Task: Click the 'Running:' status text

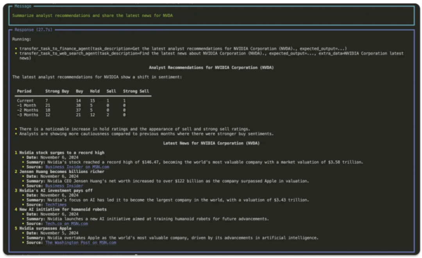Action: pos(21,39)
